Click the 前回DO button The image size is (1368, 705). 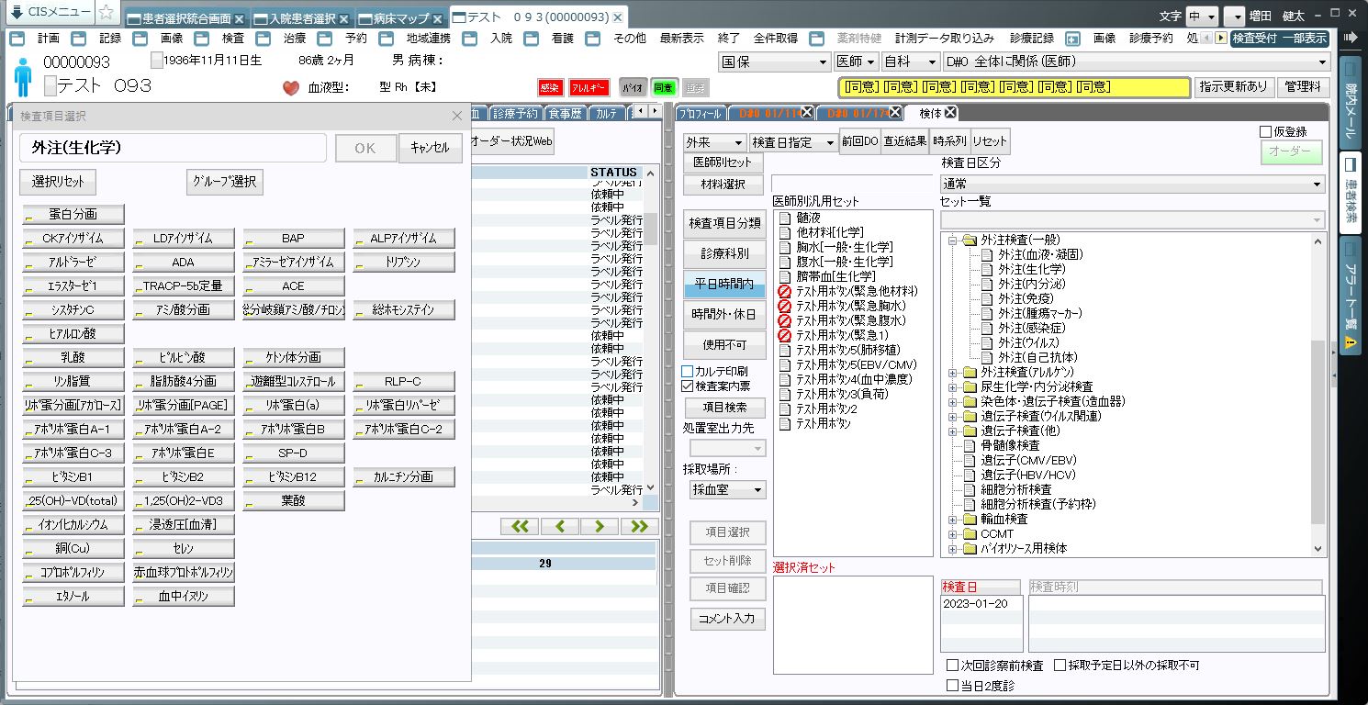pos(859,142)
